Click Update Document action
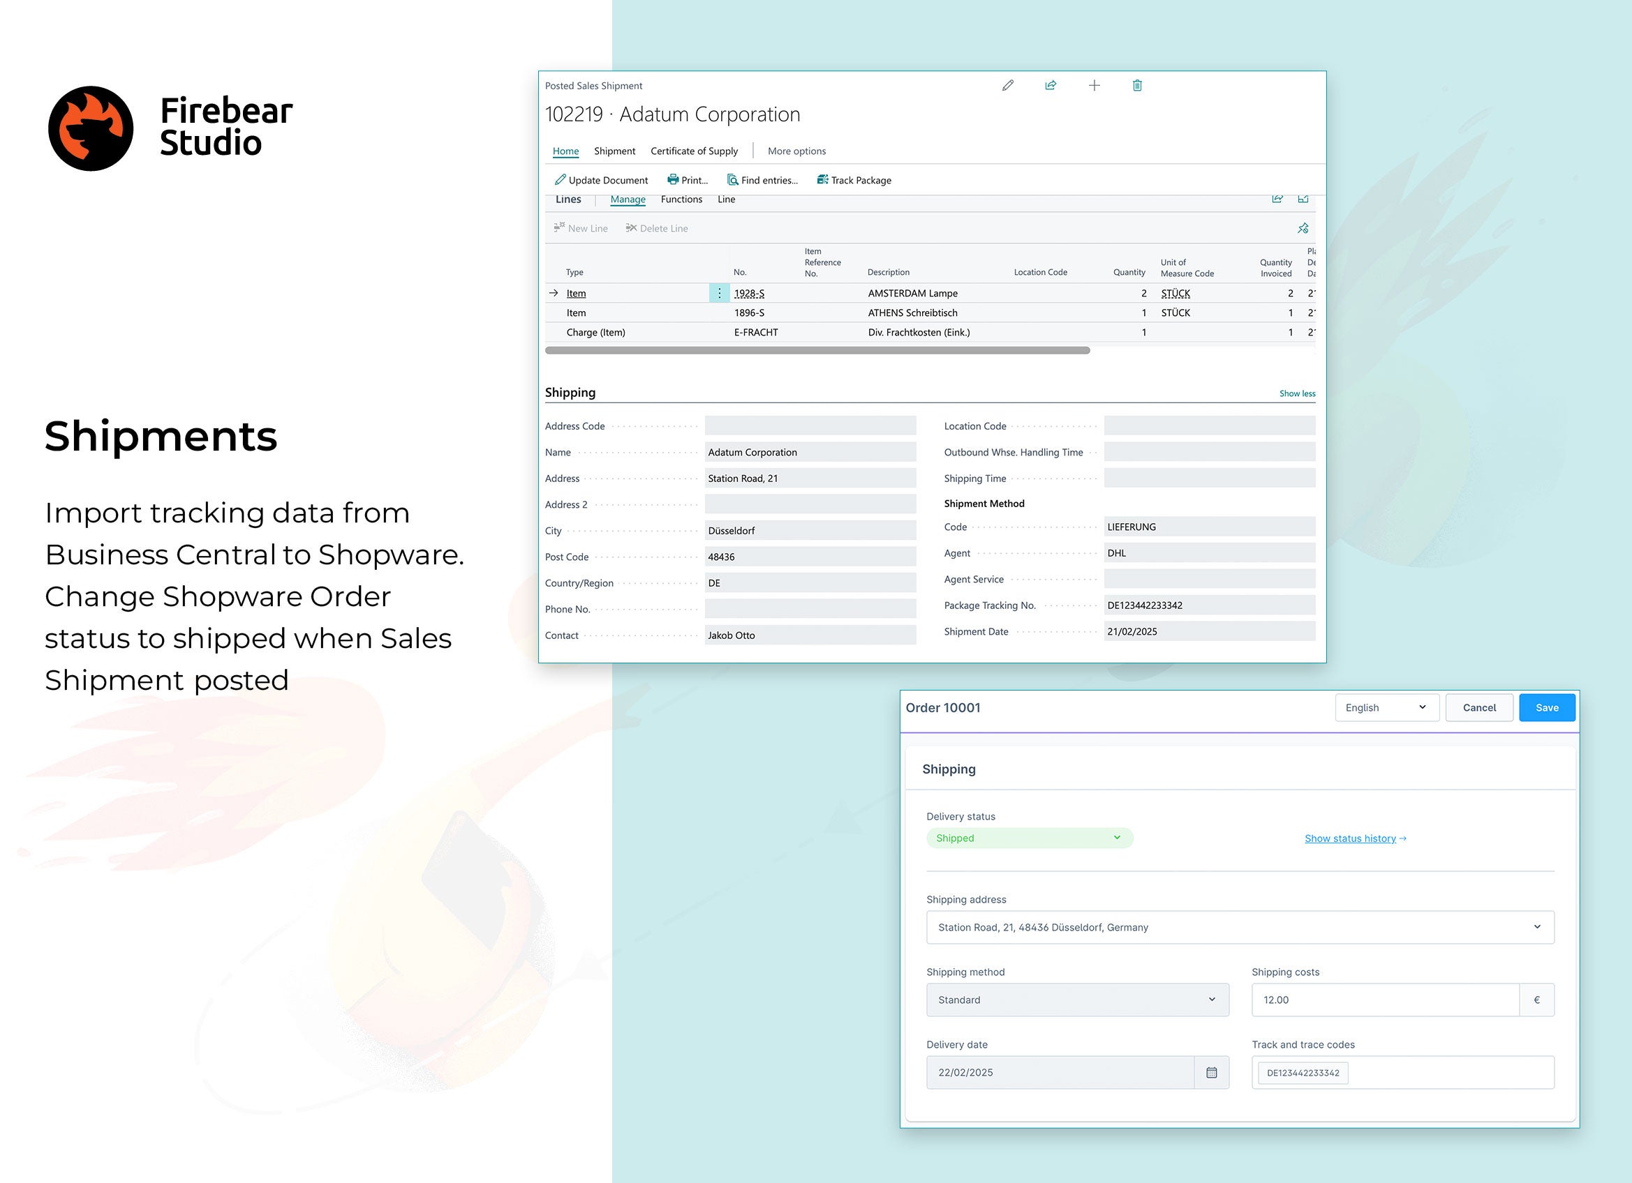1632x1183 pixels. pyautogui.click(x=601, y=180)
